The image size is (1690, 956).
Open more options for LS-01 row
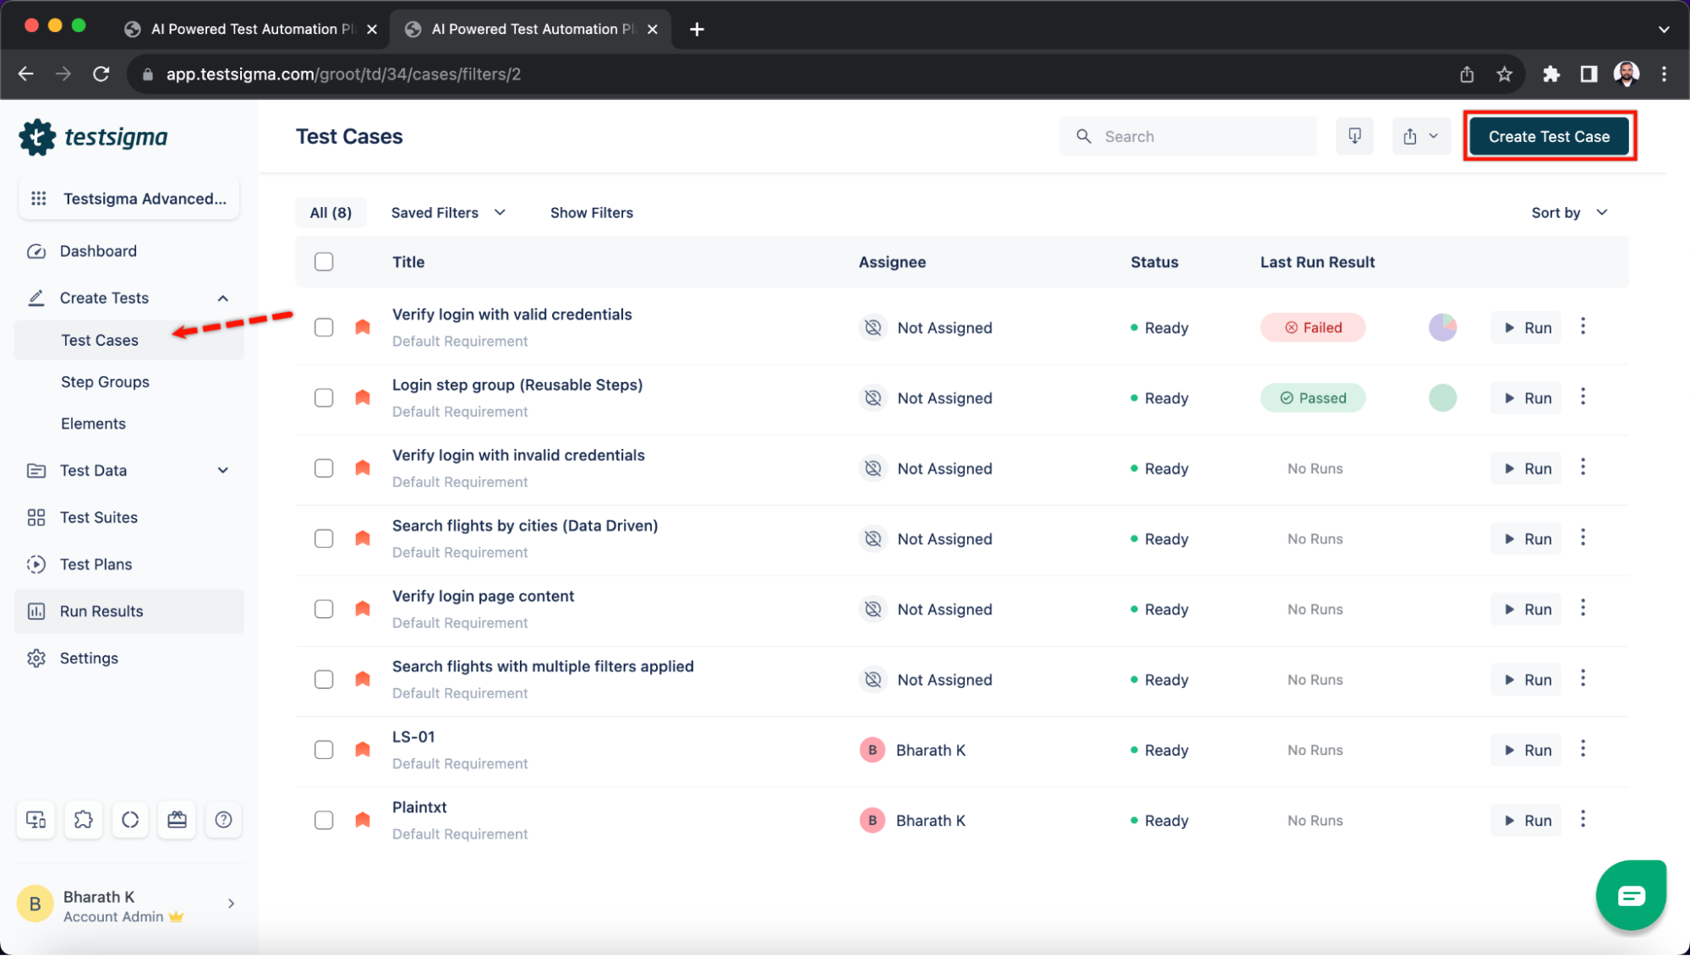[1583, 750]
